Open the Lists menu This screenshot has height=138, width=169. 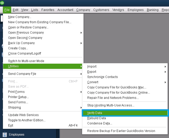click(x=35, y=10)
